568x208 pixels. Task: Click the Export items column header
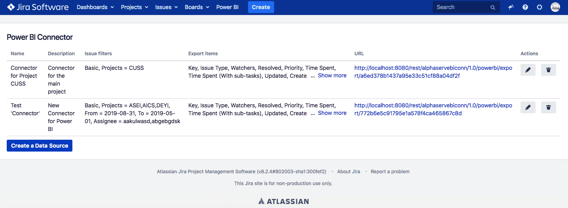[x=203, y=54]
